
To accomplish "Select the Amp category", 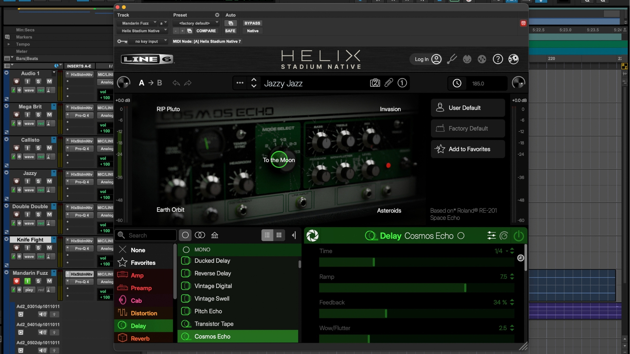I will pos(143,275).
